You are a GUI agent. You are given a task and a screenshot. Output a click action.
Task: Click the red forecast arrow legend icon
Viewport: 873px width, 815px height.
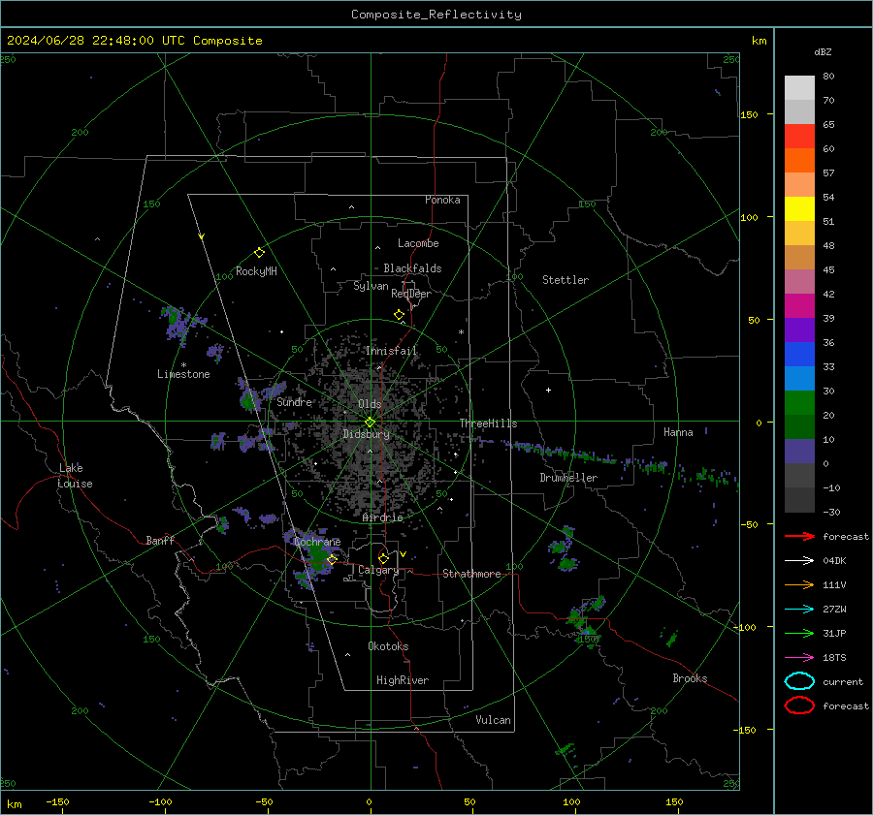799,536
